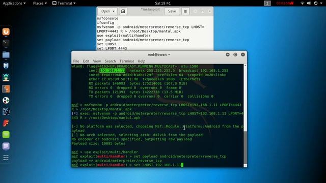Viewport: 326px width, 183px height.
Task: Maximize the root@awan terminal window
Action: 235,54
